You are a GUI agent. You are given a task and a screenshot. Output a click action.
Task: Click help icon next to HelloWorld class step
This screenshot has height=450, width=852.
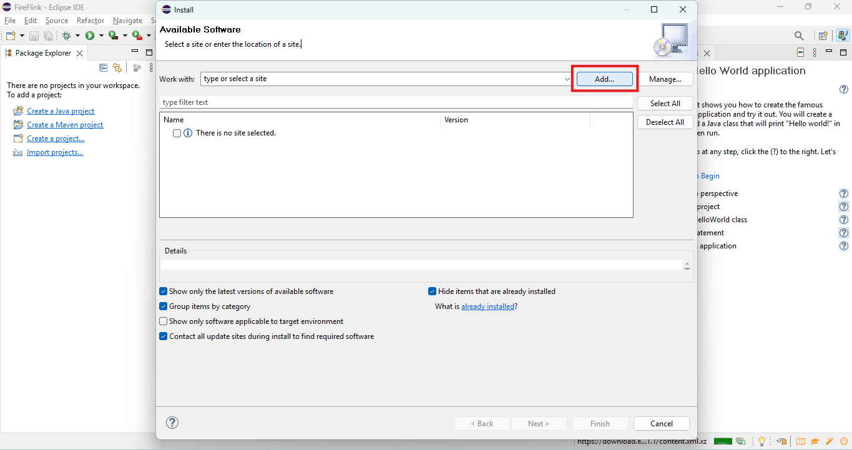844,220
